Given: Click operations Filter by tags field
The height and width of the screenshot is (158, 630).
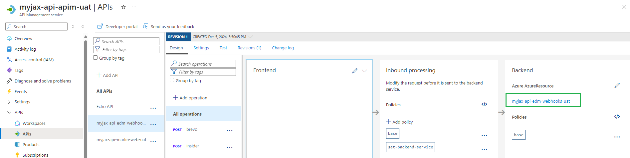Looking at the screenshot, I should (203, 72).
